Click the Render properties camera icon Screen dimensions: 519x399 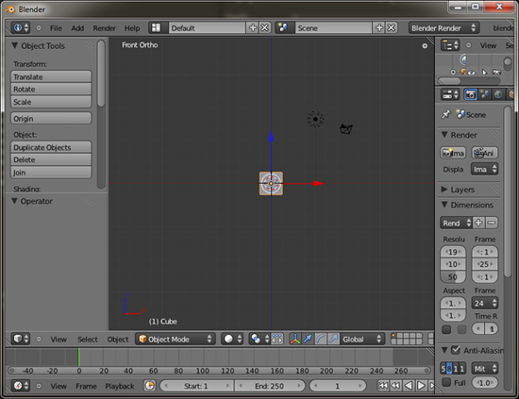pyautogui.click(x=470, y=94)
